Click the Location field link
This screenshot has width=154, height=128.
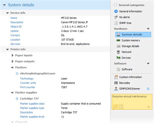(x=15, y=40)
